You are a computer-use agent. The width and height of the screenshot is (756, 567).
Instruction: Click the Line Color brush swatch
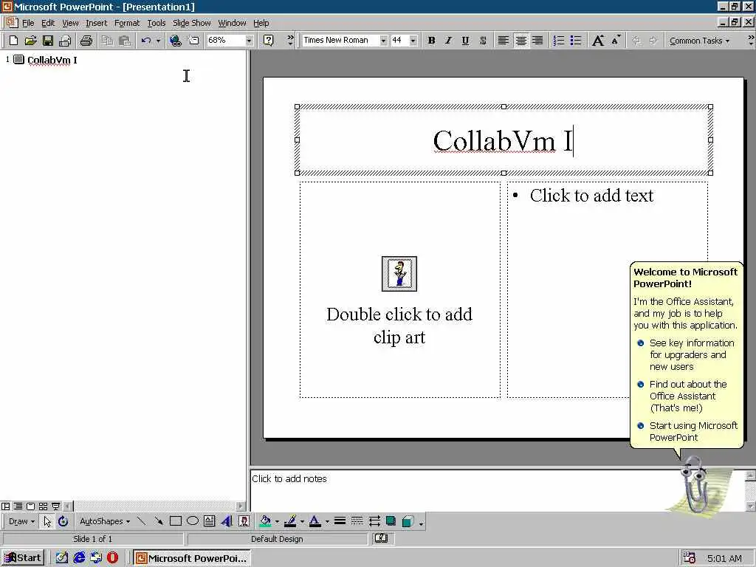click(290, 521)
